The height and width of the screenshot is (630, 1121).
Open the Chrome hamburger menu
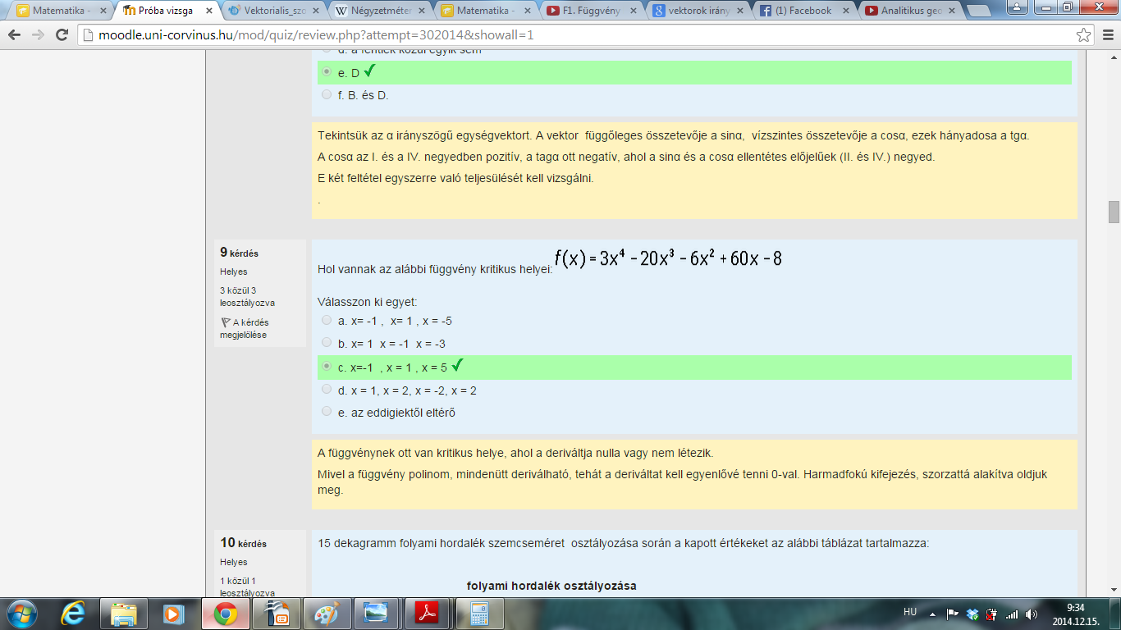click(x=1105, y=35)
